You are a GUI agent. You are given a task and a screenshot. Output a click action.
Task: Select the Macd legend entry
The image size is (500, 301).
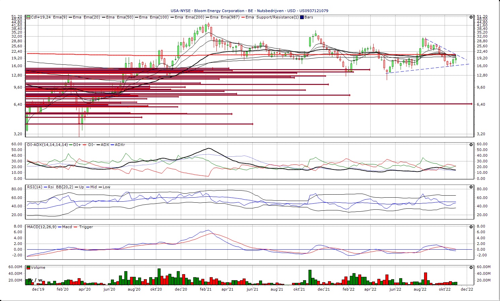tap(67, 227)
